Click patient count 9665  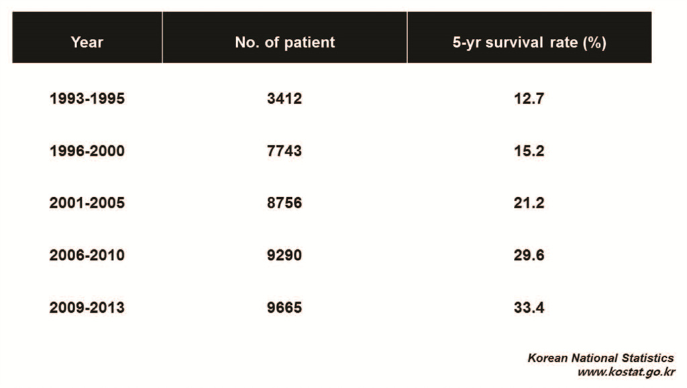click(284, 308)
